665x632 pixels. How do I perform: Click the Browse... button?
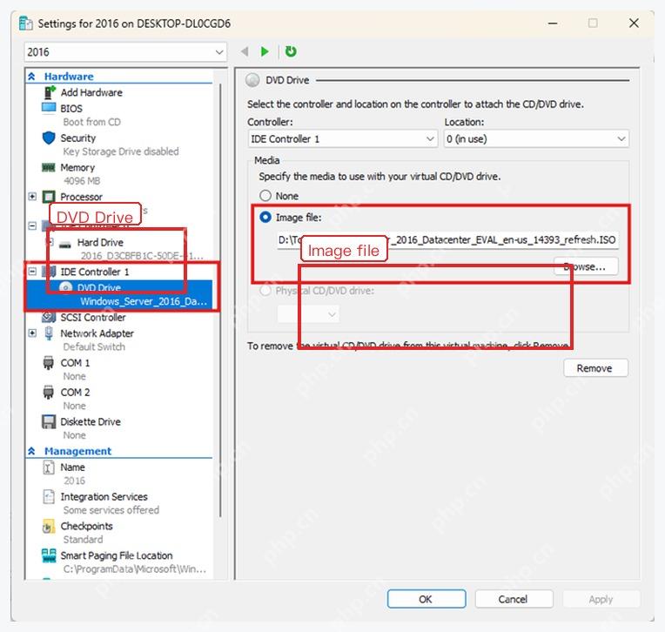click(x=586, y=266)
